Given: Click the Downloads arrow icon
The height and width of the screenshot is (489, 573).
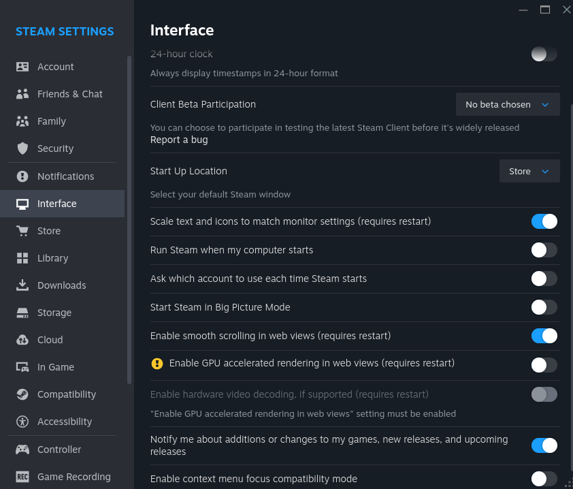Looking at the screenshot, I should tap(22, 285).
